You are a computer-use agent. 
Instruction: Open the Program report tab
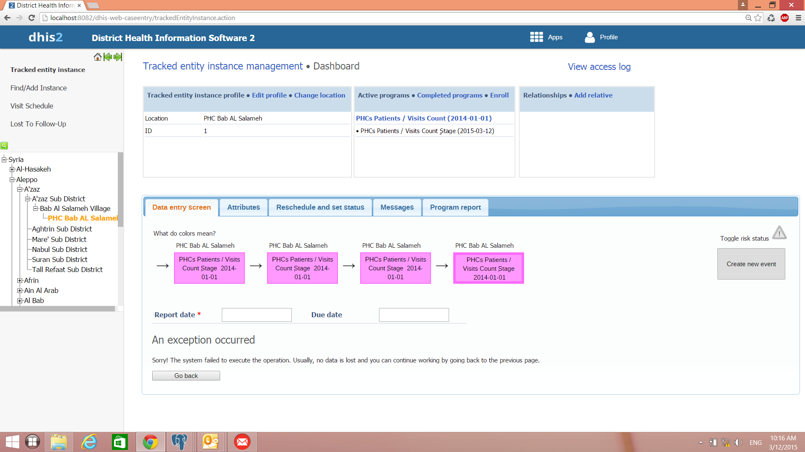click(455, 207)
